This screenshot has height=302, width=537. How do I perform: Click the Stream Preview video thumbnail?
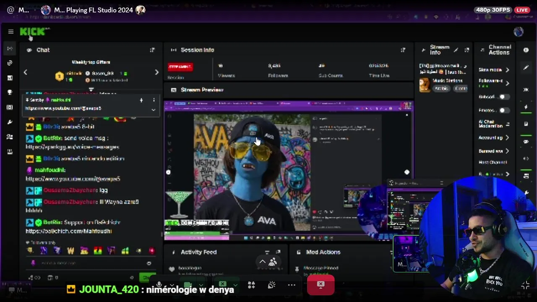[289, 171]
